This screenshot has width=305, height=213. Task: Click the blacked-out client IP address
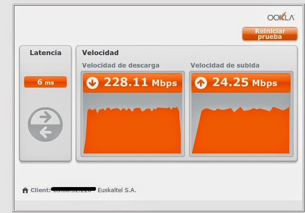coord(74,189)
